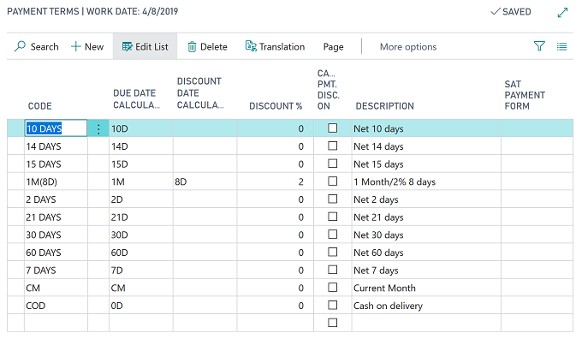Image resolution: width=582 pixels, height=339 pixels.
Task: Open the filter pane funnel icon
Action: click(x=539, y=46)
